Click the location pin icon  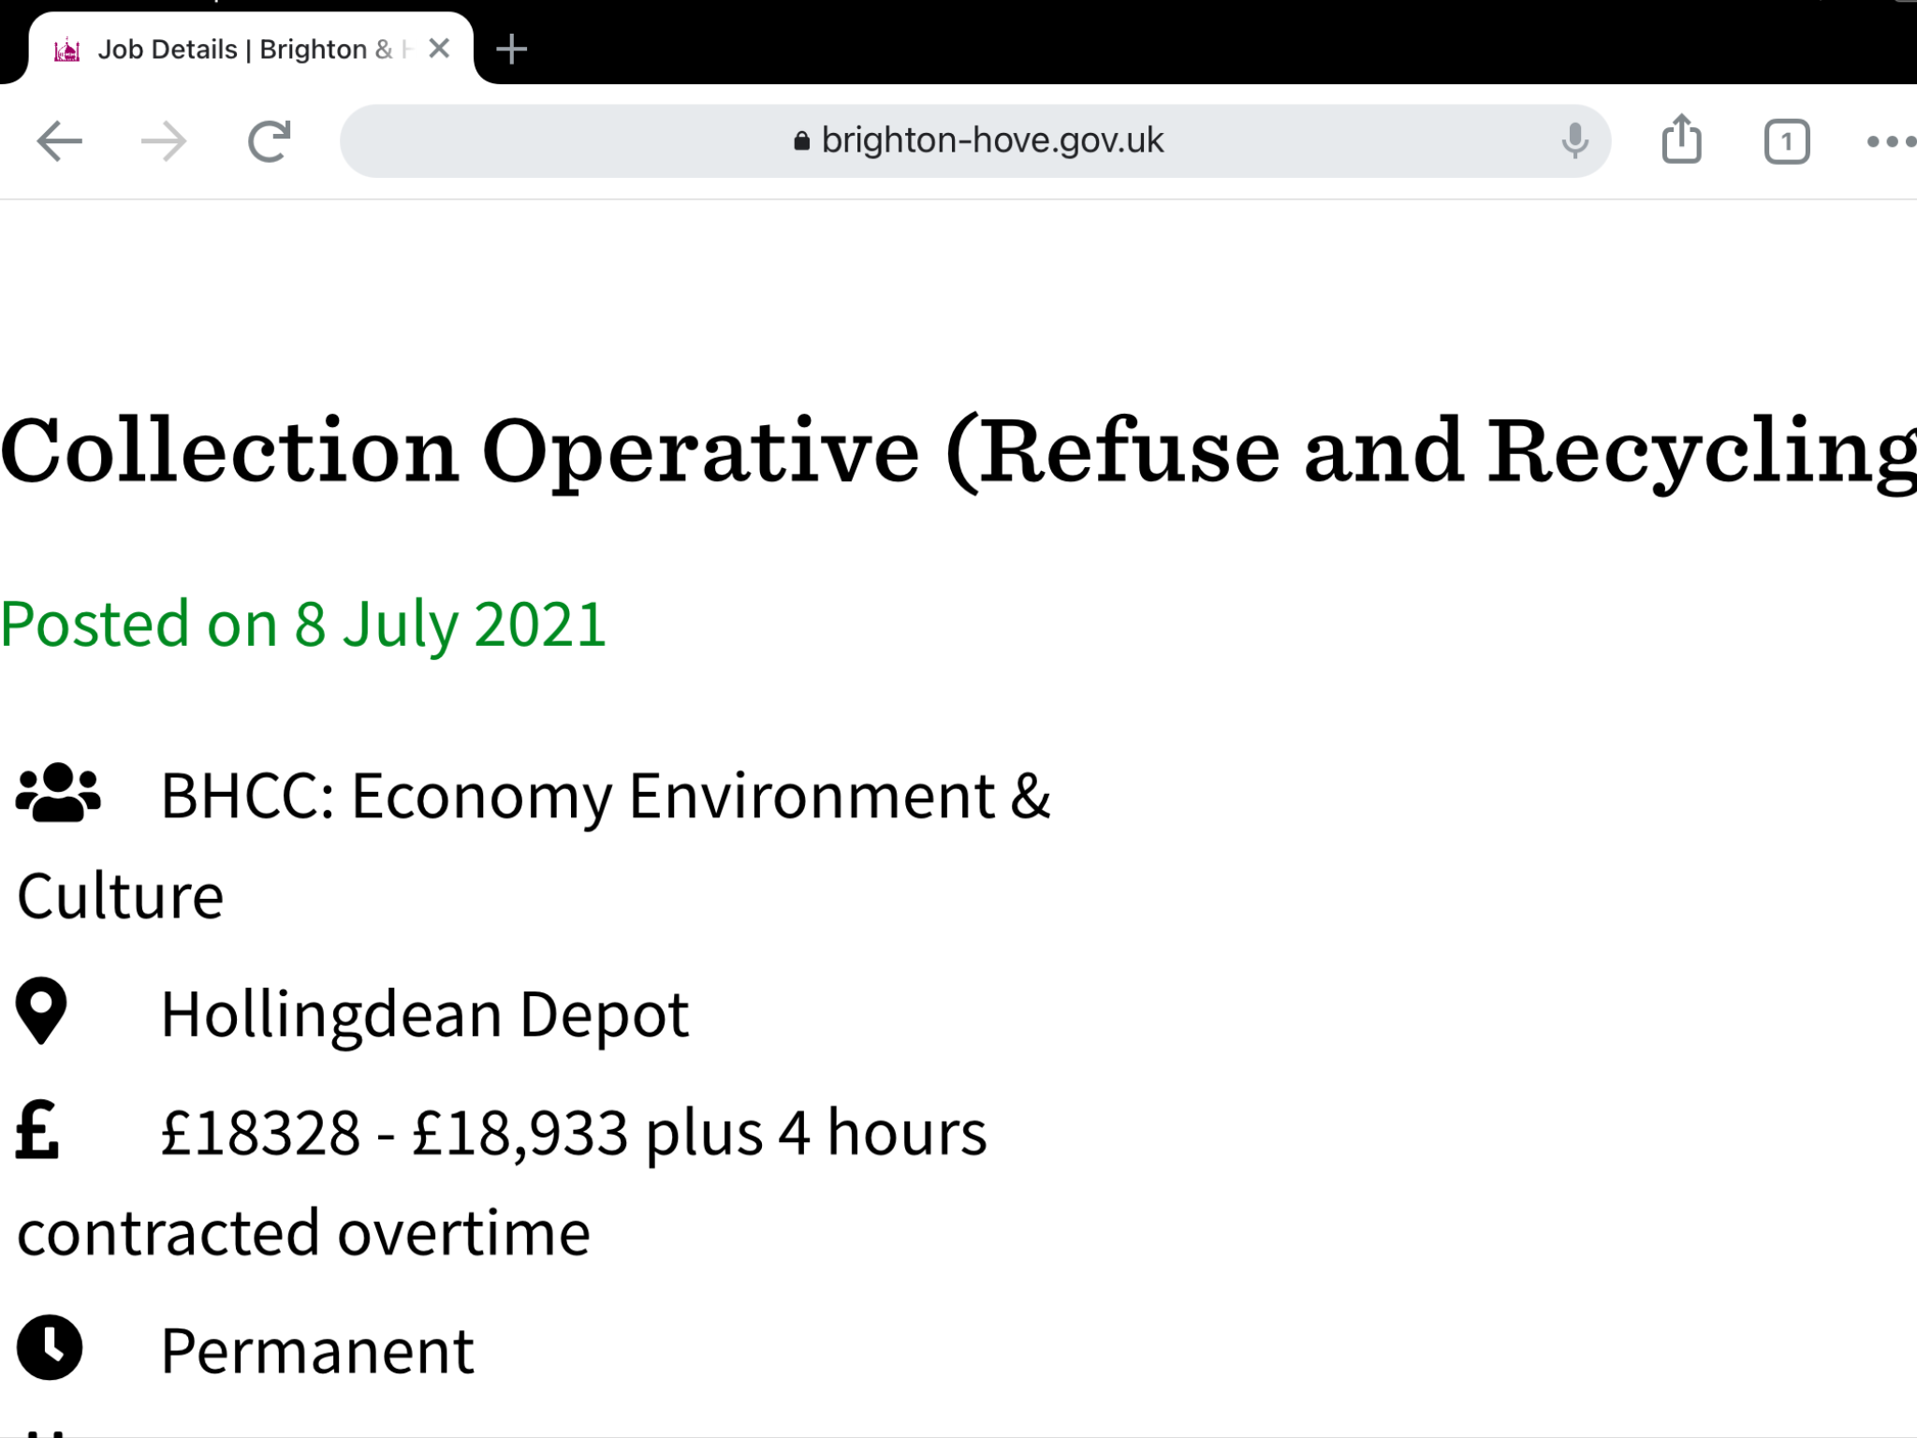(x=41, y=1011)
